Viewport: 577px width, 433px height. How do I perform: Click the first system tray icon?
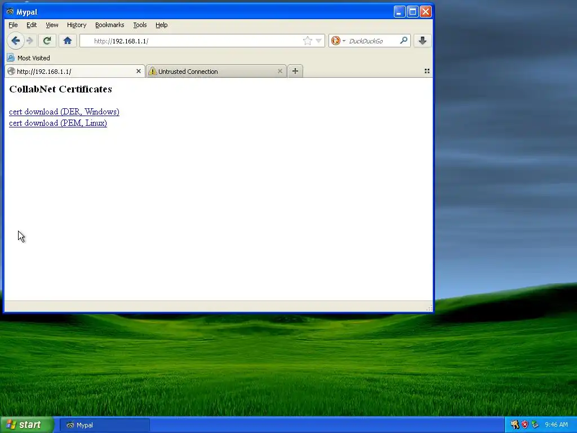[514, 425]
